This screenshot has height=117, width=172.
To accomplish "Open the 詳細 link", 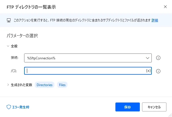I will 155,20.
